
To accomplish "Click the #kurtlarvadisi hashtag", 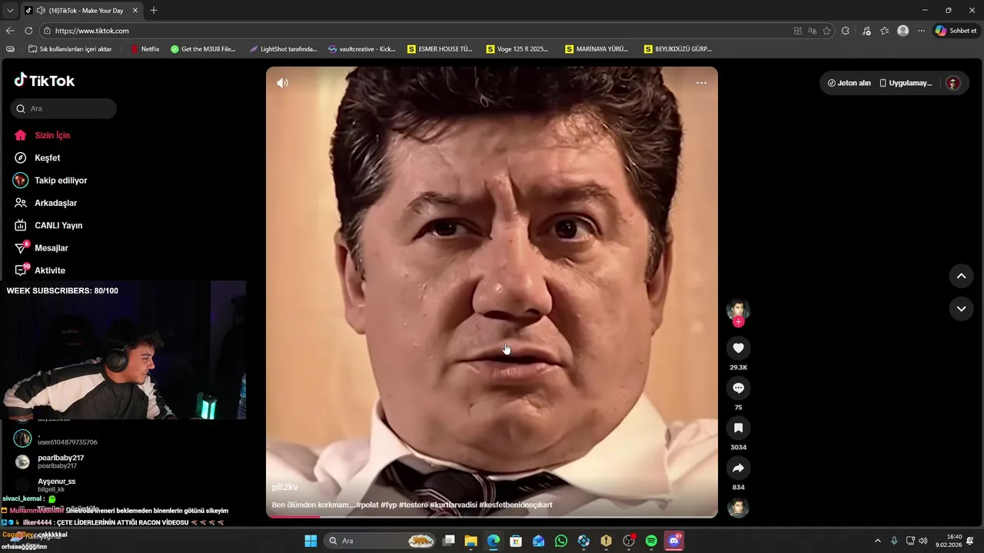I will [x=453, y=505].
